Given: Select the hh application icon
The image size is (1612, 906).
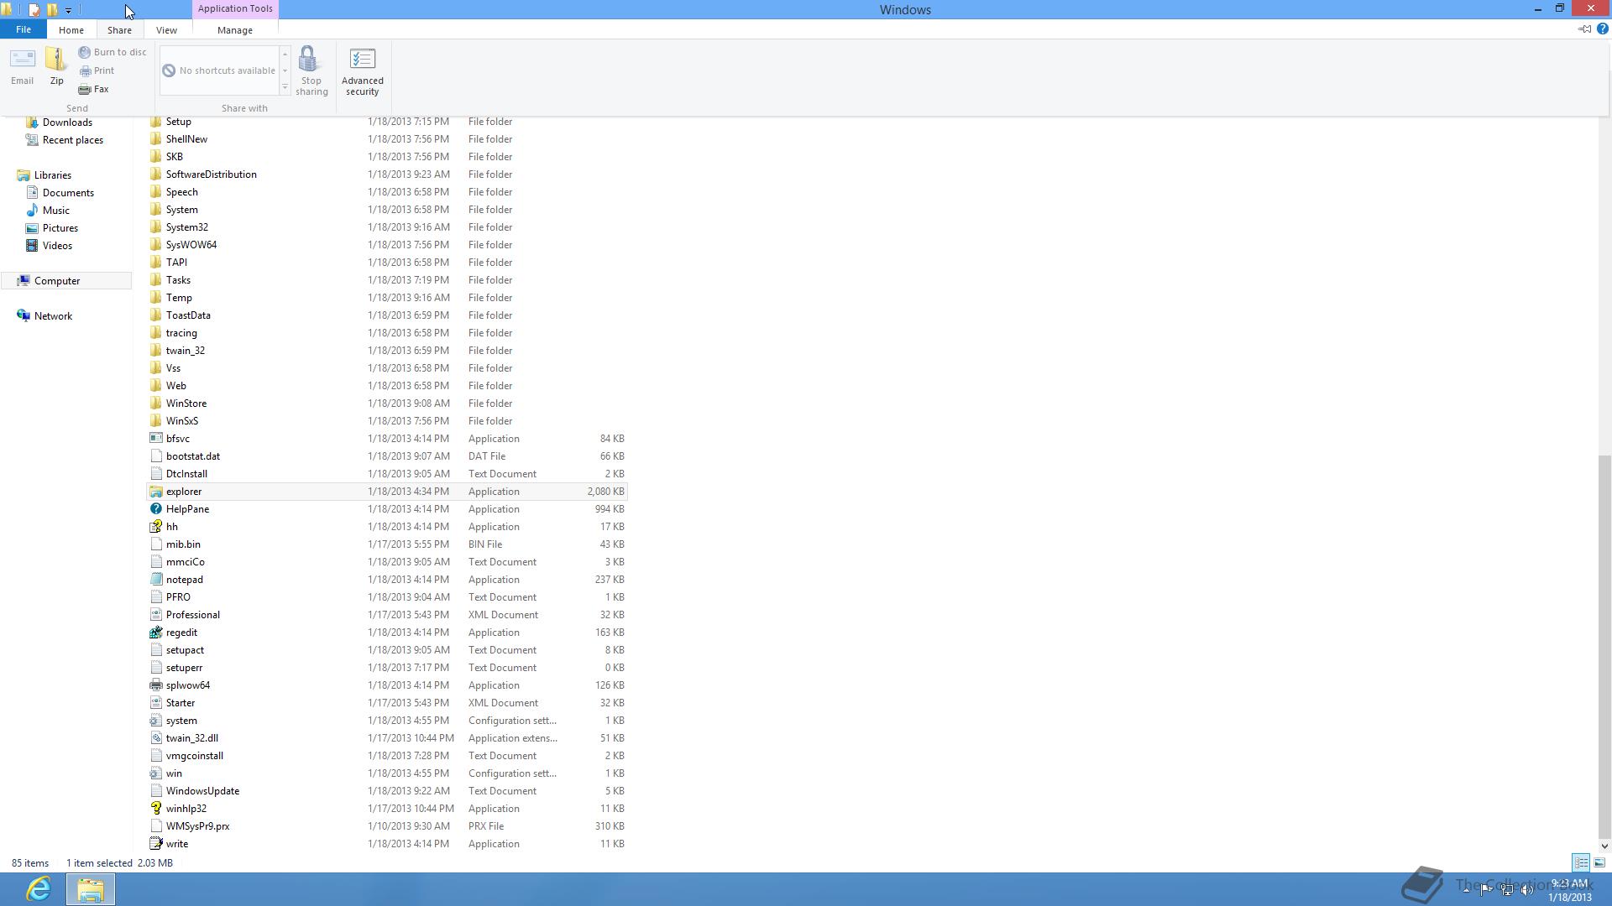Looking at the screenshot, I should tap(155, 527).
